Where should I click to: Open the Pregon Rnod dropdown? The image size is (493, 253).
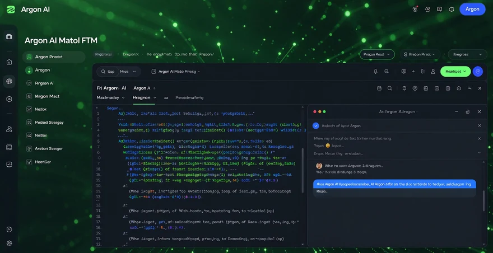point(377,54)
